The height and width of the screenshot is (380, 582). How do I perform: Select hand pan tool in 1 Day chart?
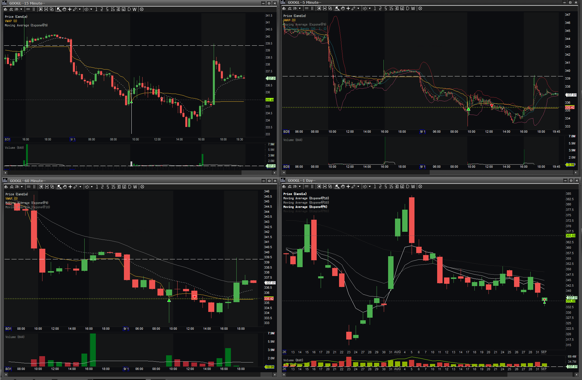343,186
